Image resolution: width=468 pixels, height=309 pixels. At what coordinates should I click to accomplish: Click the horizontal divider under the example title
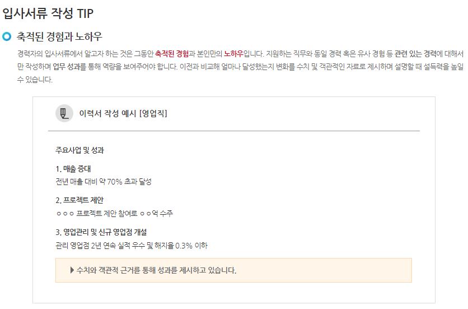pyautogui.click(x=234, y=131)
